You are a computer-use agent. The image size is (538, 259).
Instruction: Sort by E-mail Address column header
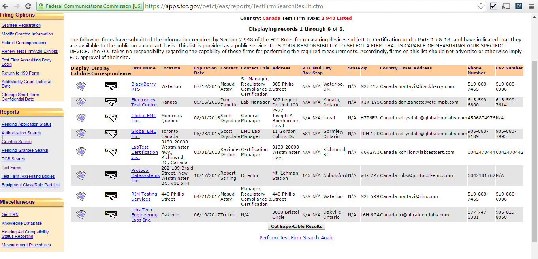[x=415, y=68]
